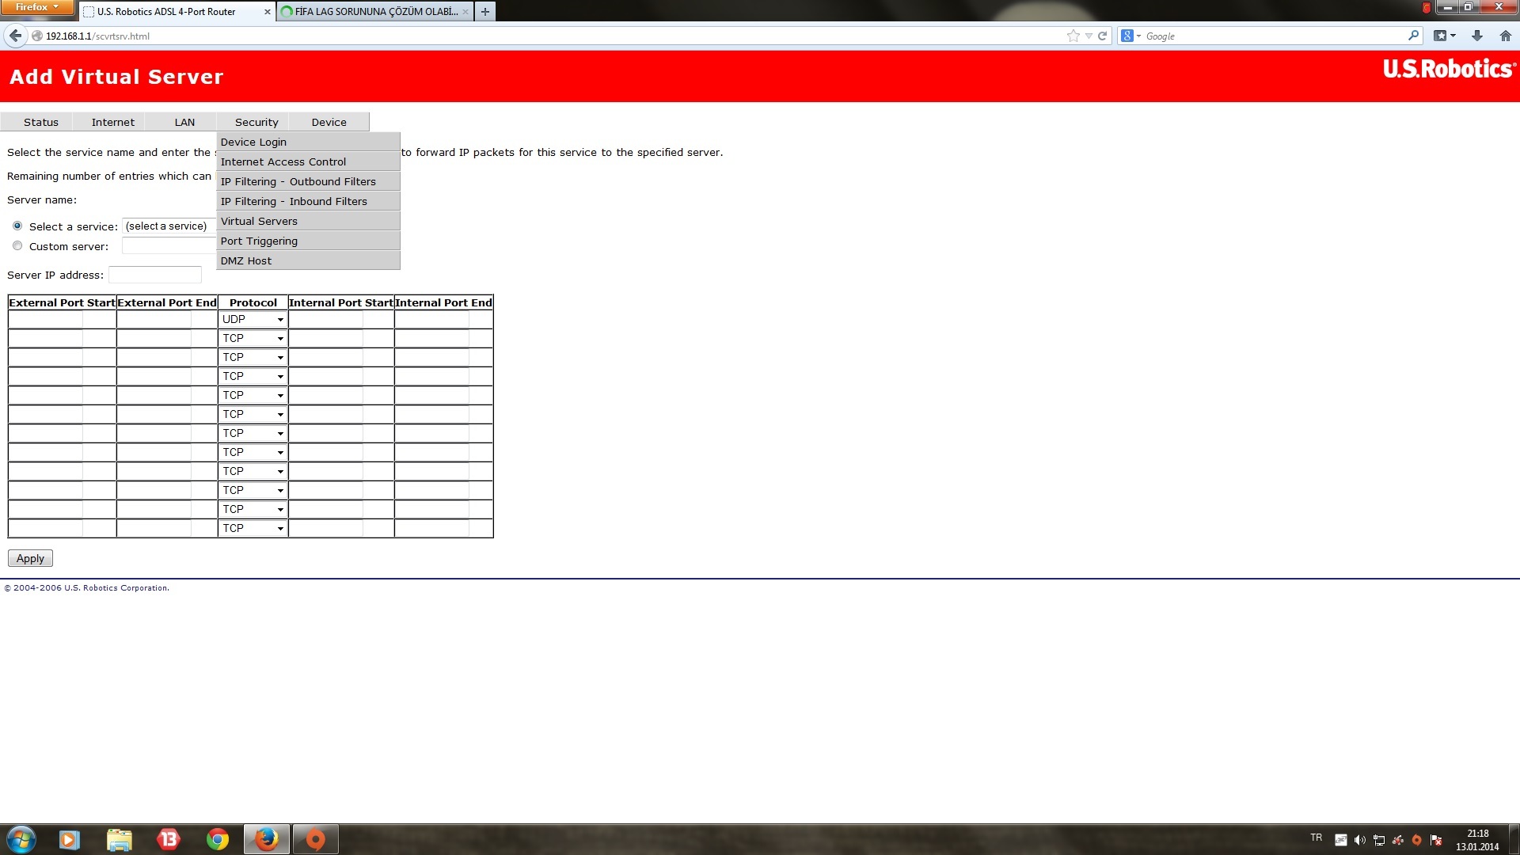
Task: Click the address bar URL
Action: pos(97,36)
